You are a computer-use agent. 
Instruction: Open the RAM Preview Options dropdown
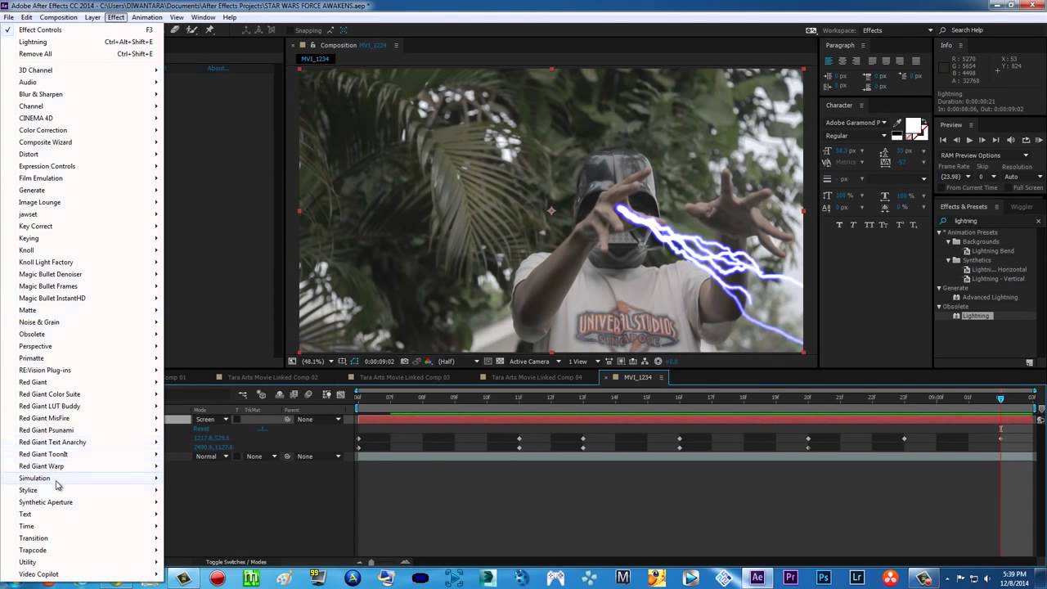coord(984,155)
